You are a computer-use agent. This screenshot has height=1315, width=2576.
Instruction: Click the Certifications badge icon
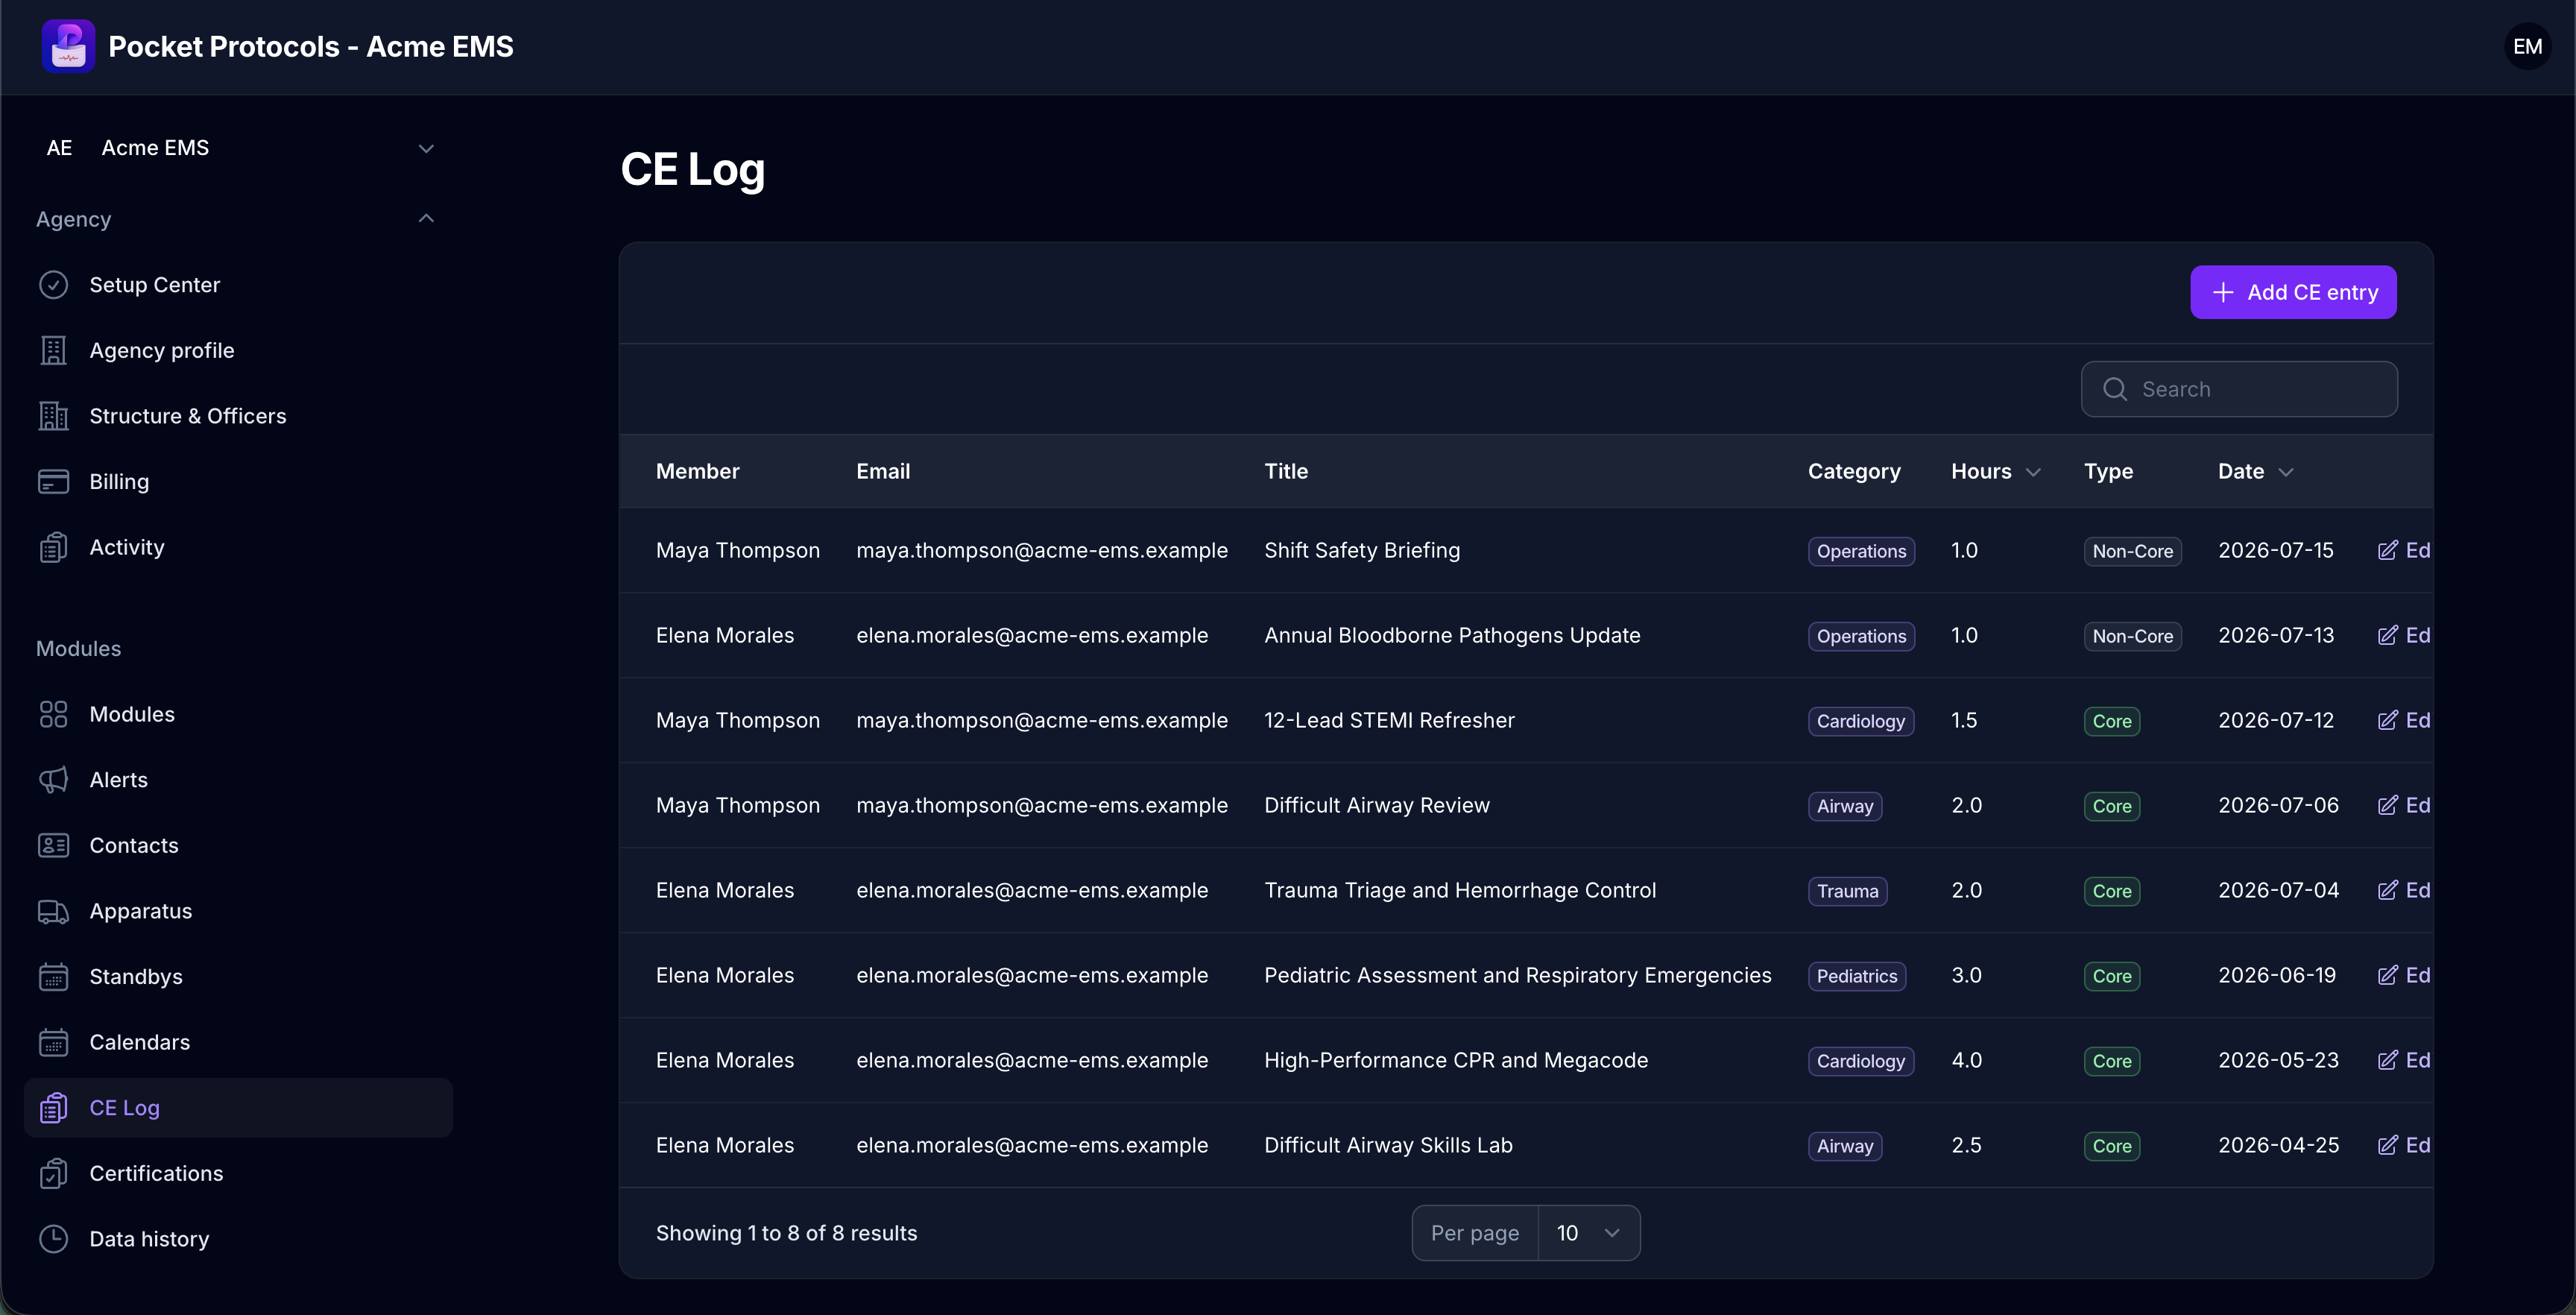tap(53, 1173)
